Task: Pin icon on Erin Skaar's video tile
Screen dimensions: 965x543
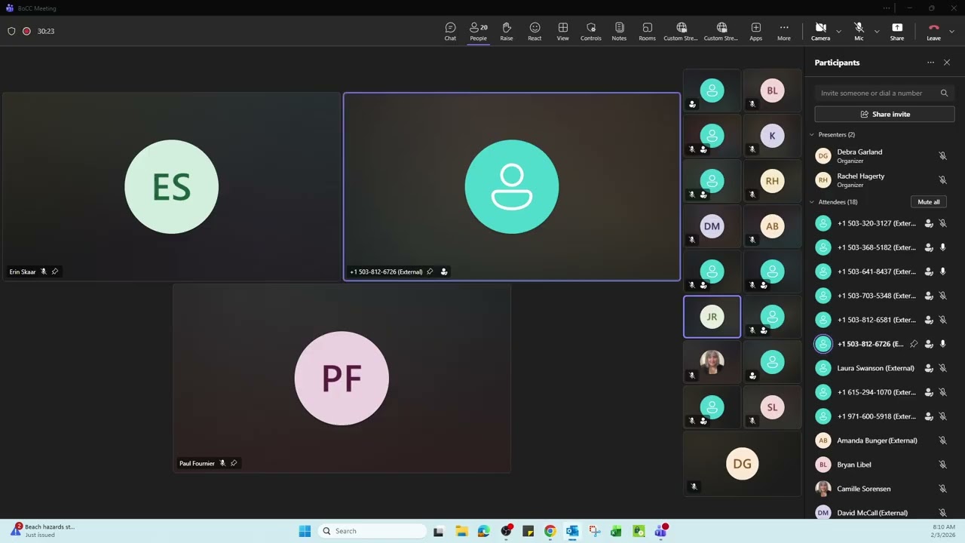Action: [x=55, y=271]
